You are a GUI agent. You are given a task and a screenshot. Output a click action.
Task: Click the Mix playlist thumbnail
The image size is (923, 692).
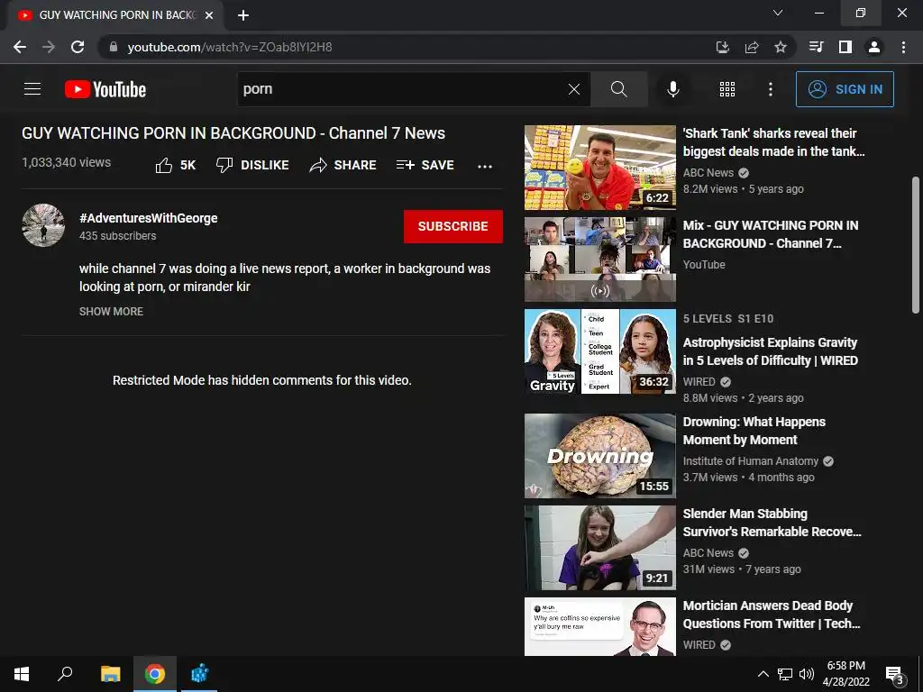pos(599,259)
